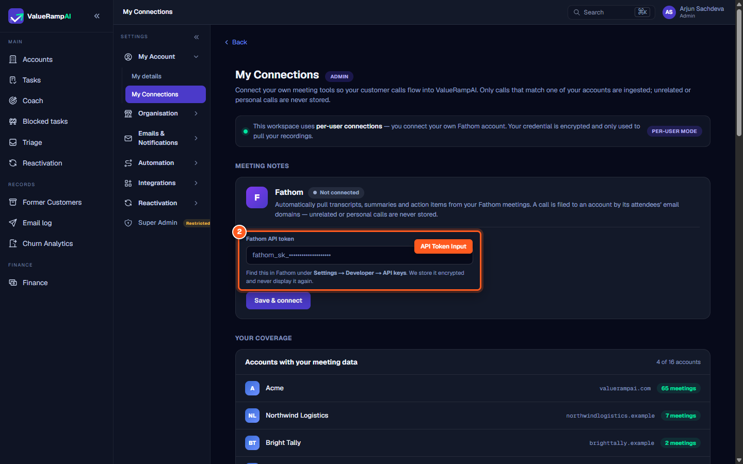Click the ValueRampAI logo icon
Viewport: 743px width, 464px height.
(16, 16)
